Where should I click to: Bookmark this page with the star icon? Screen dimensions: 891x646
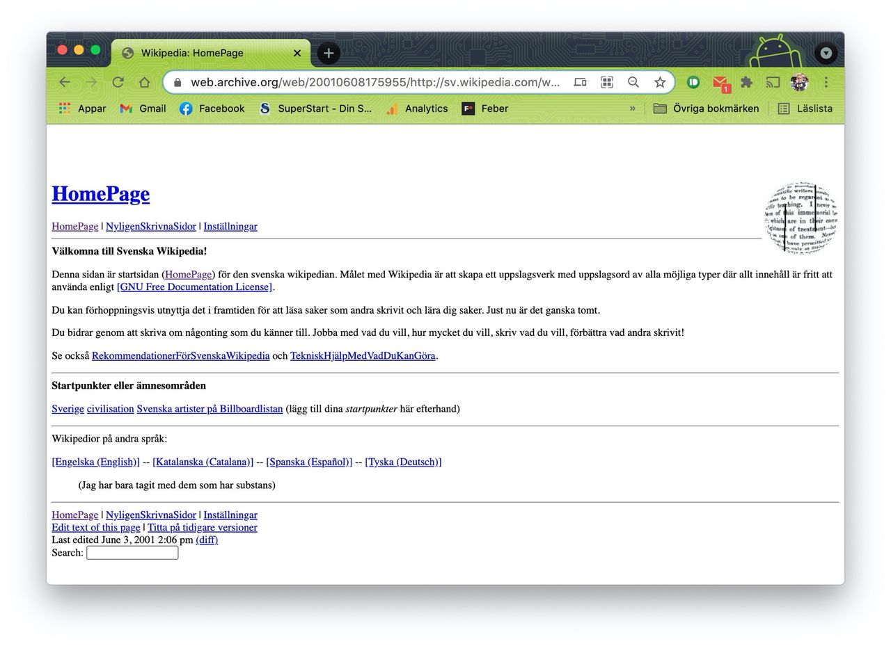point(659,82)
